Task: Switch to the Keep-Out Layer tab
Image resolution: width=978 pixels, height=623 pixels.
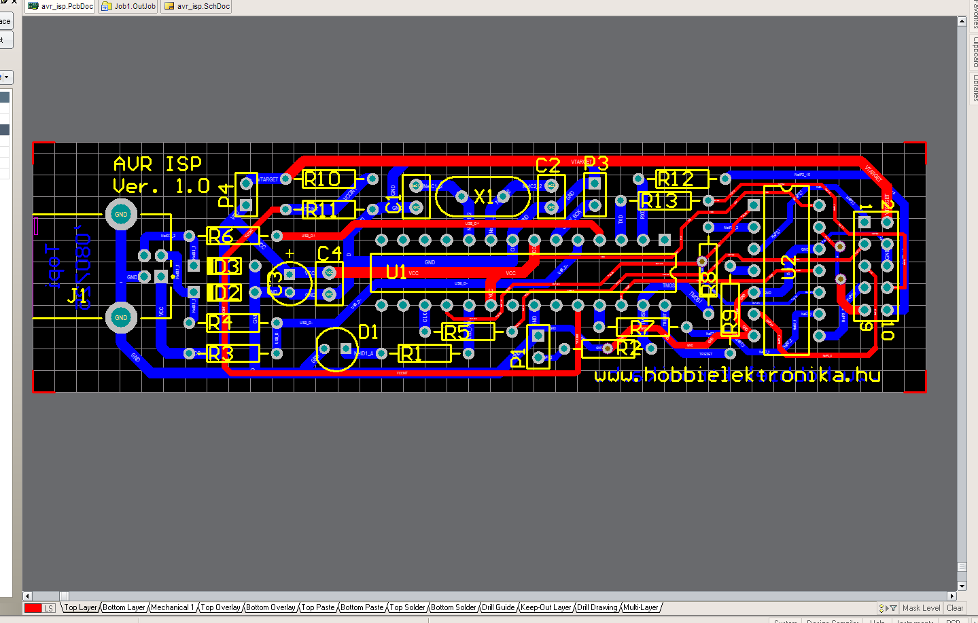Action: pos(546,607)
